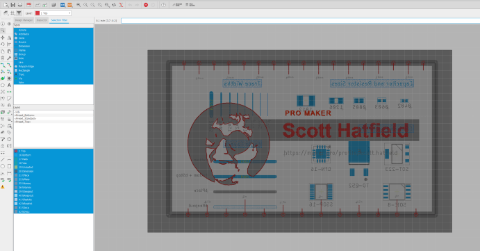Toggle Text type in the selection filter

click(53, 74)
